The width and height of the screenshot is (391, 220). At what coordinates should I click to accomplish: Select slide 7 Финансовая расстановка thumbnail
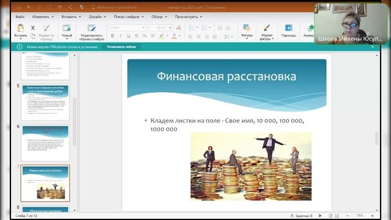45,183
